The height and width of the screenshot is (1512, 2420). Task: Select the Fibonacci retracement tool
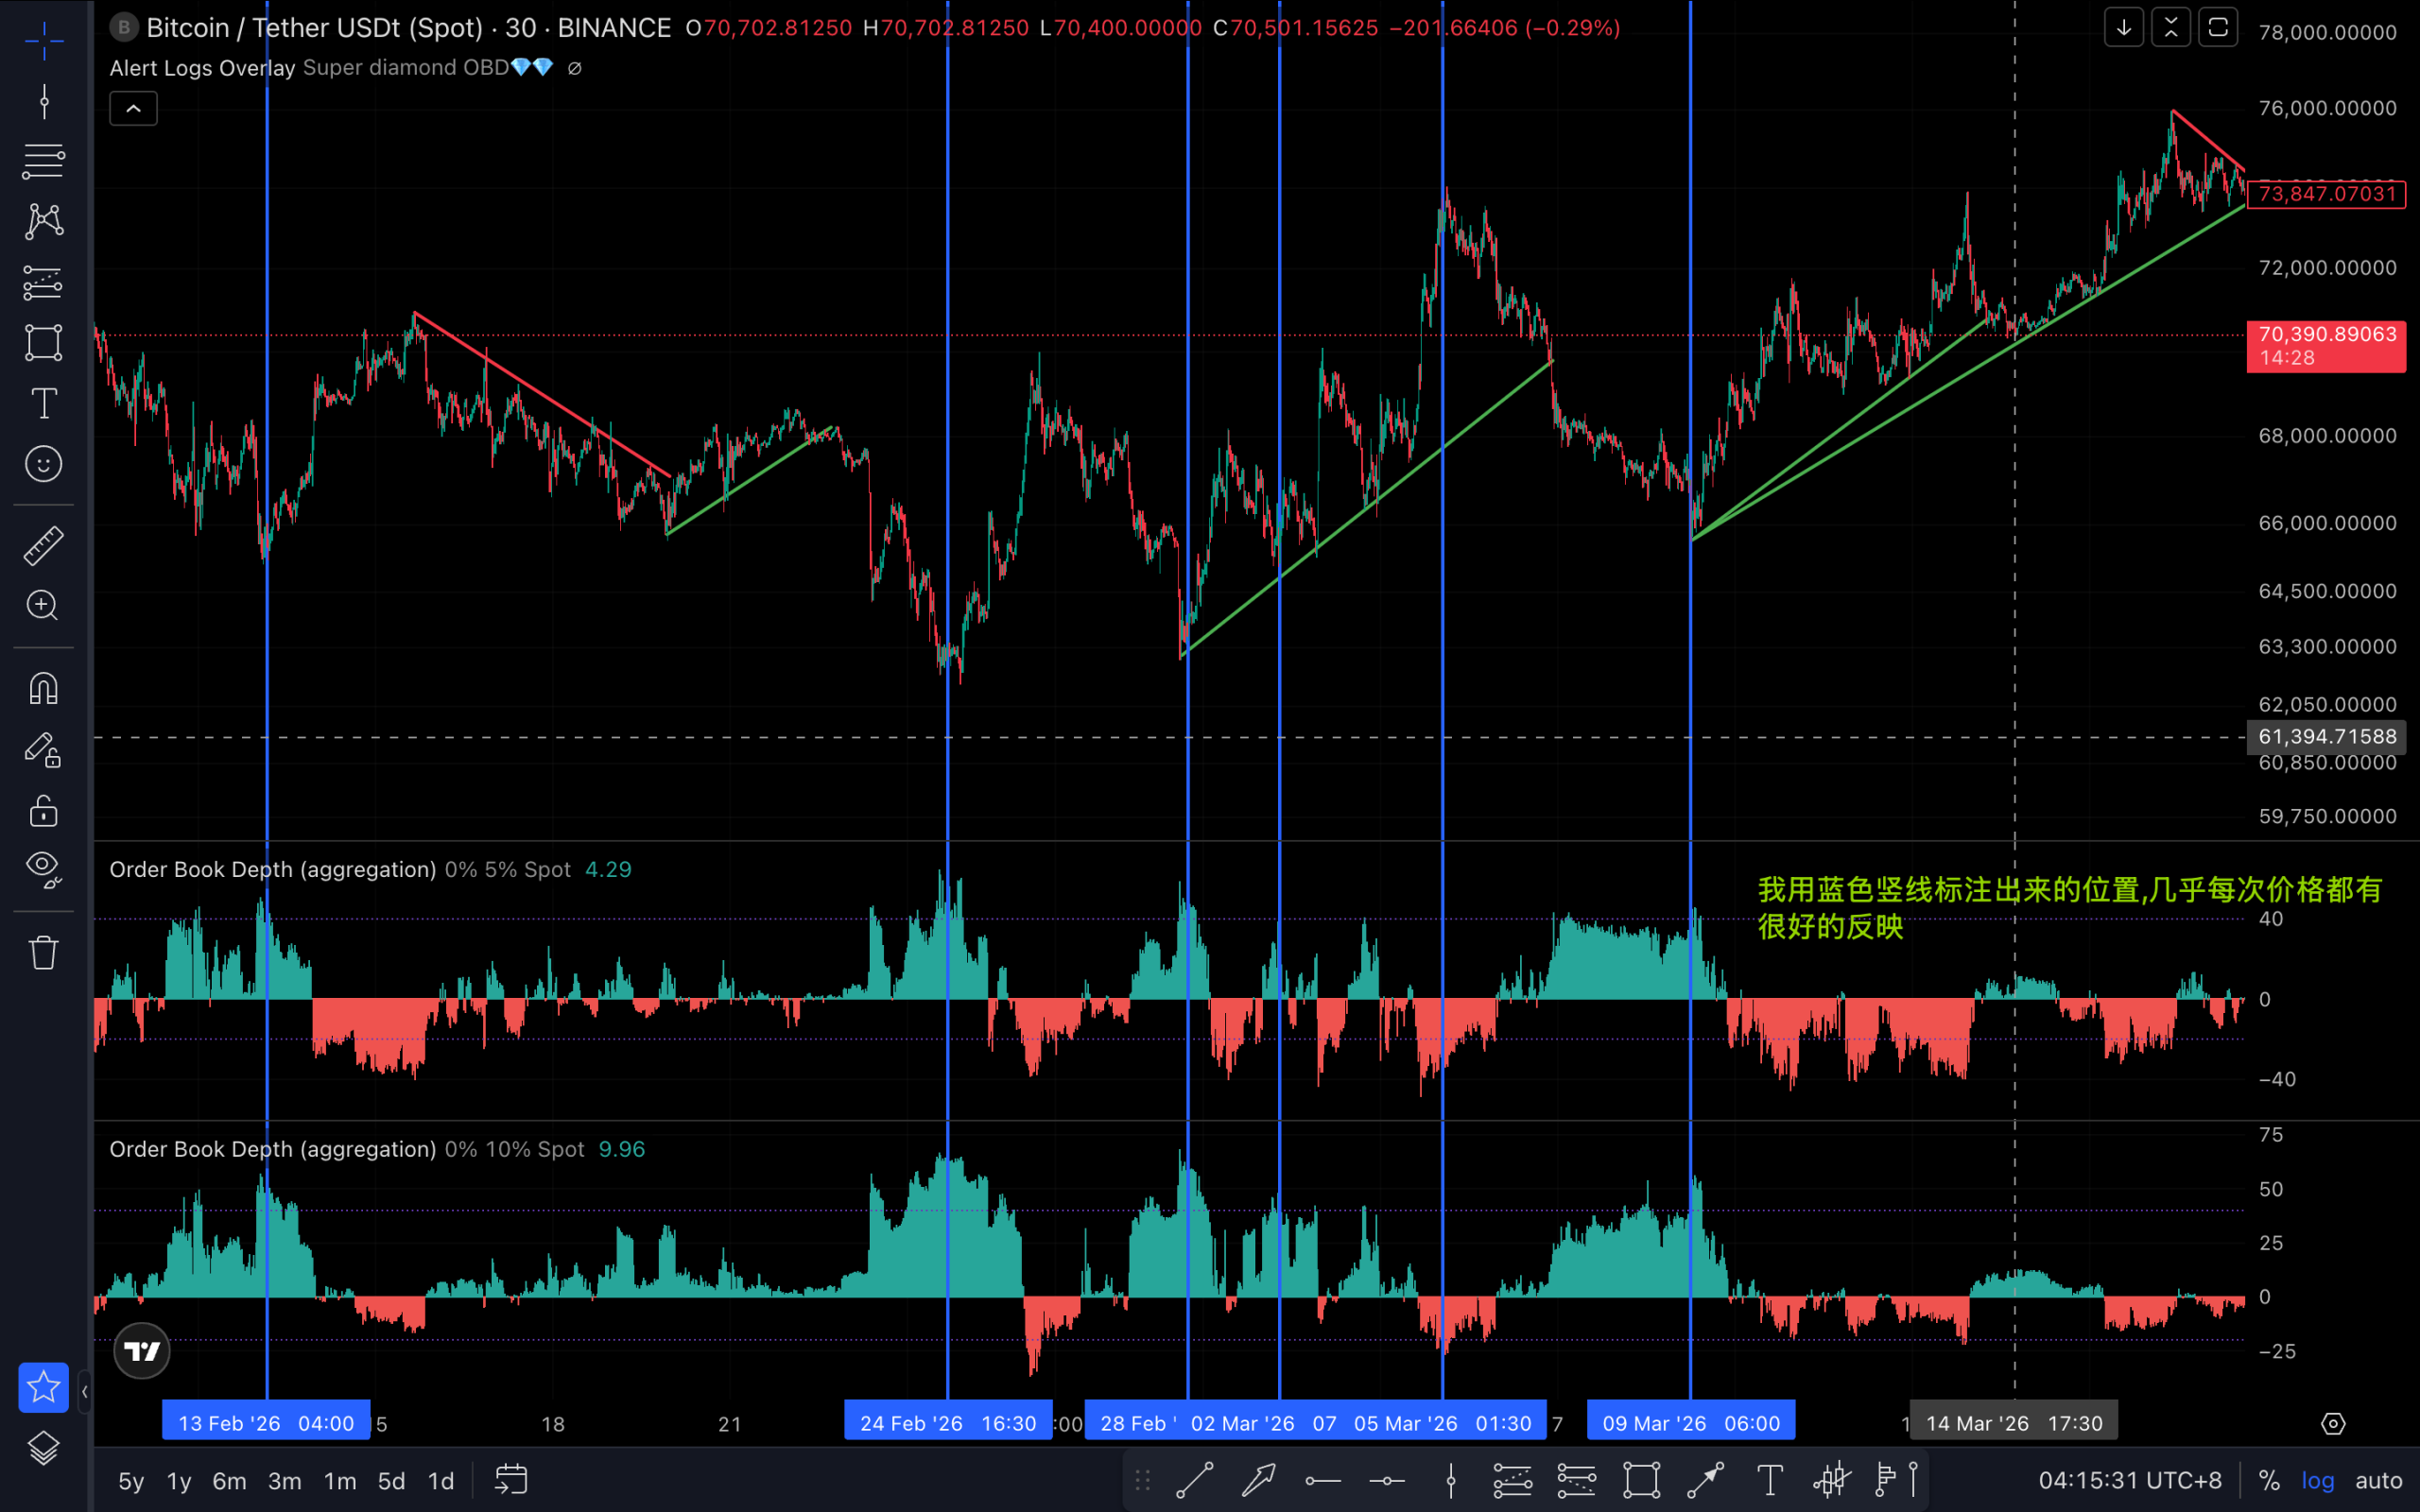pyautogui.click(x=43, y=161)
